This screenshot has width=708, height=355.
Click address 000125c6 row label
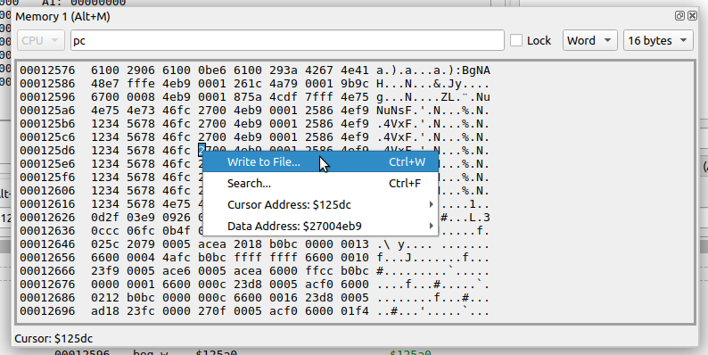click(47, 137)
